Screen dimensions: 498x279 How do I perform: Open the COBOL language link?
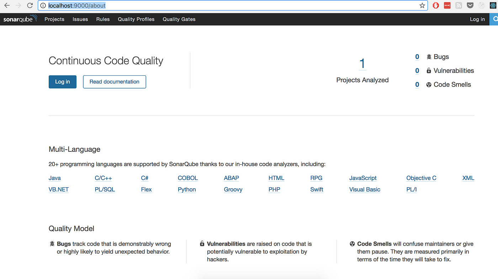click(188, 178)
